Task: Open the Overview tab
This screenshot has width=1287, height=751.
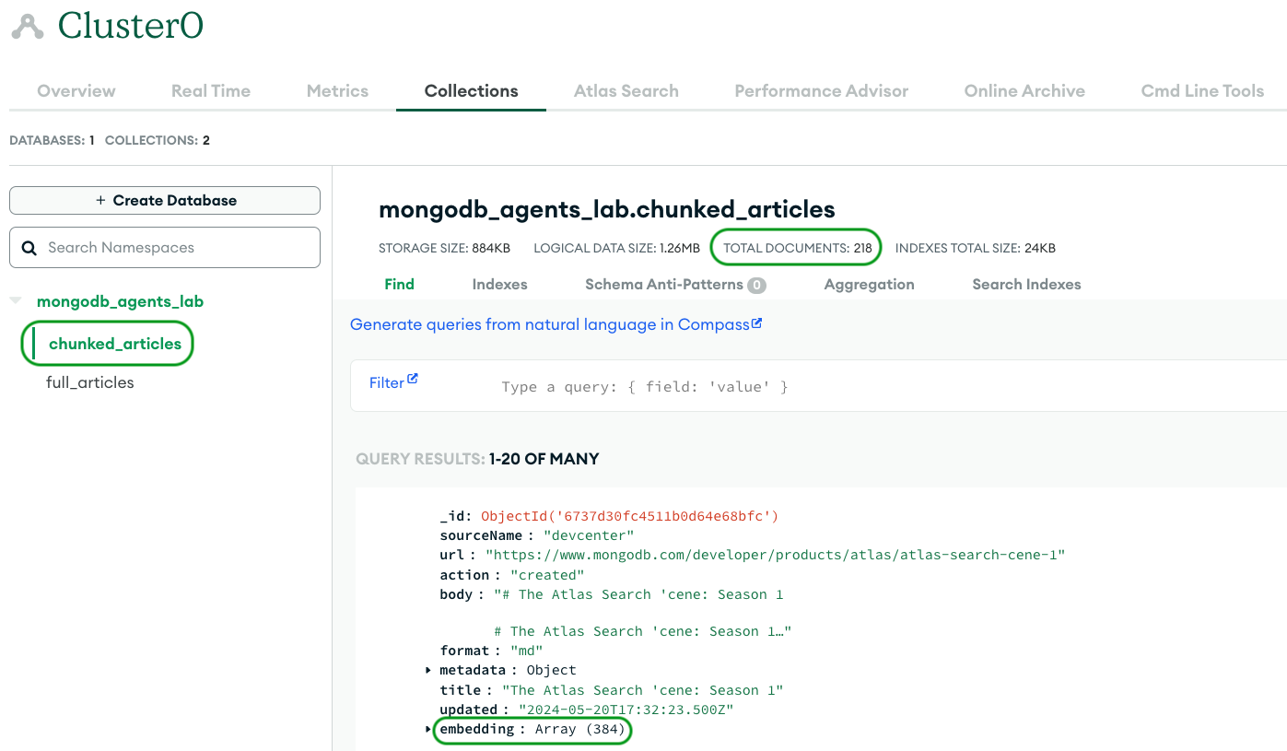Action: pyautogui.click(x=76, y=91)
